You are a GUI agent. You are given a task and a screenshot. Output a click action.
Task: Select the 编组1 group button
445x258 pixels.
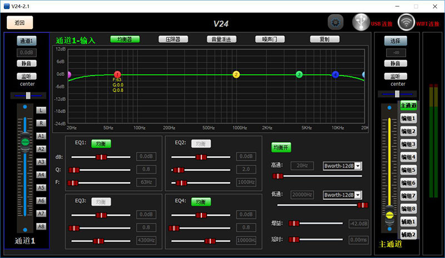[408, 118]
